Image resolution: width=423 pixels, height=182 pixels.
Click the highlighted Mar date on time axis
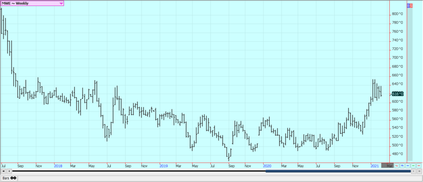coord(387,165)
